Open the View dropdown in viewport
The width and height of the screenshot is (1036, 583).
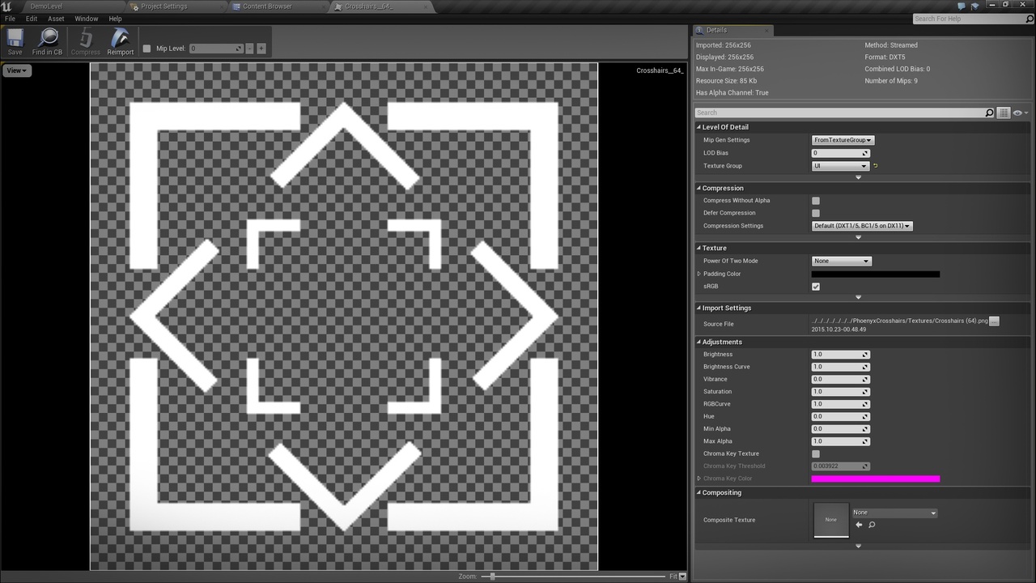pos(16,70)
